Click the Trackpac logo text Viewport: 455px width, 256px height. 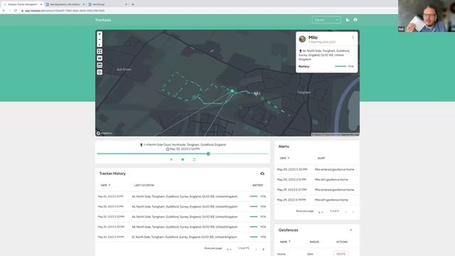(x=103, y=20)
